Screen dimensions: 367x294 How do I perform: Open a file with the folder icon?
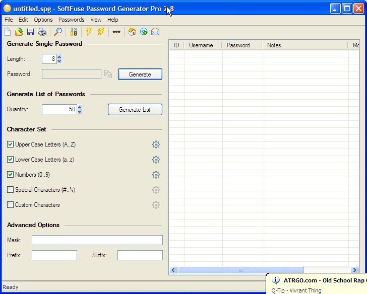tap(19, 32)
